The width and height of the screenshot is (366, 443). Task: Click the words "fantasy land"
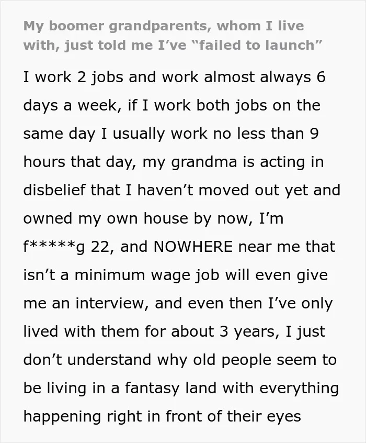(x=170, y=388)
